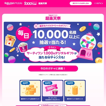Click the 楽天モバイルスペシャルオファー ribbon
The width and height of the screenshot is (106, 106).
52,26
